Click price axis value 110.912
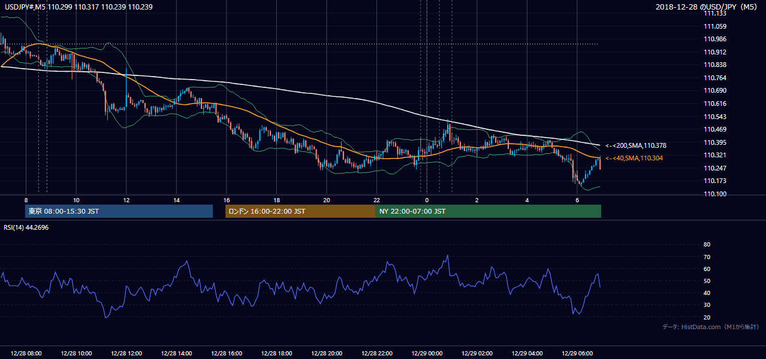This screenshot has height=359, width=766. (714, 52)
